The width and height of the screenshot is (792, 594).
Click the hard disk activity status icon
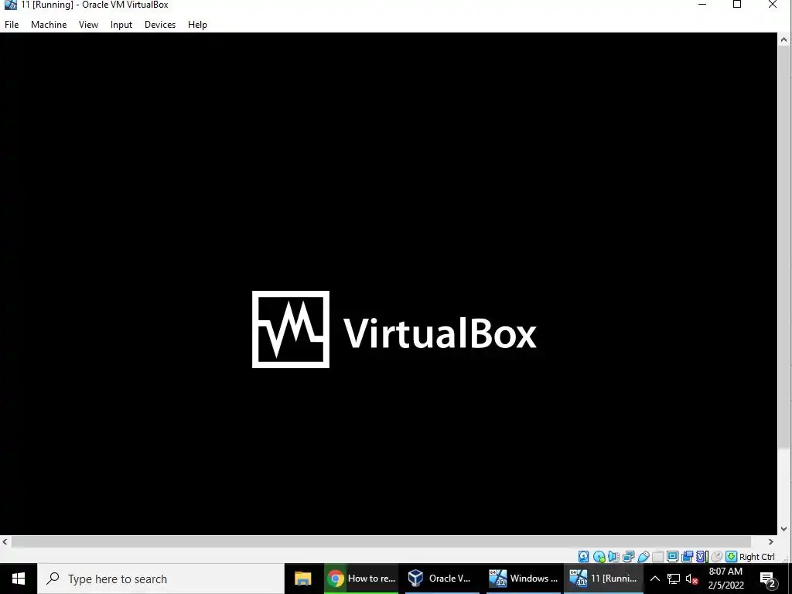[583, 557]
